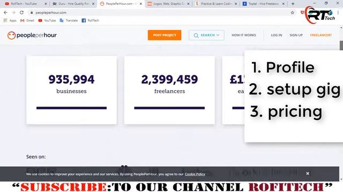Image resolution: width=343 pixels, height=192 pixels.
Task: Open HOW IT WORKS page
Action: pos(244,35)
